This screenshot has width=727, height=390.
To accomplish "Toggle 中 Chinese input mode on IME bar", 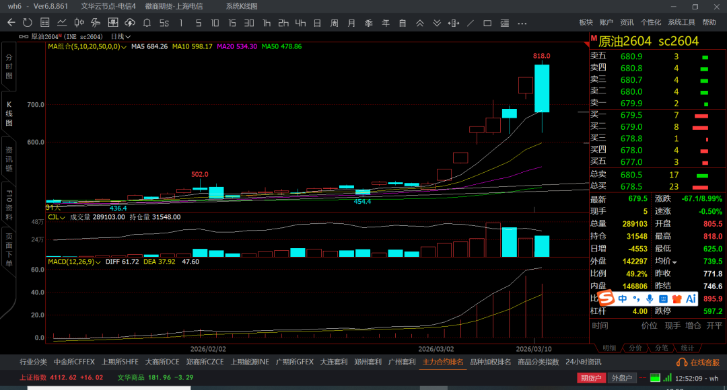I will (622, 299).
